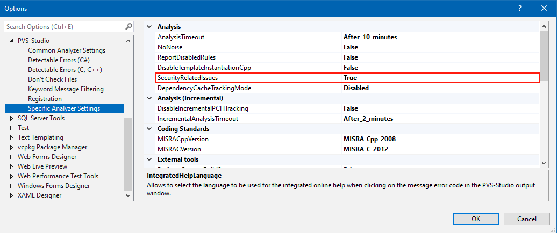Click the help question mark button

(x=519, y=8)
